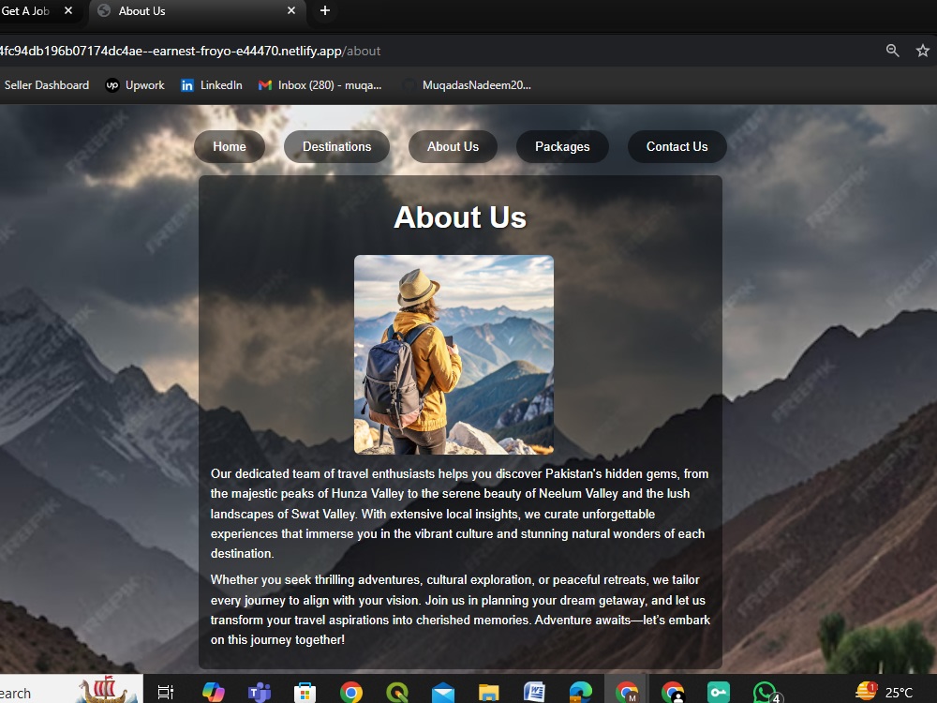
Task: Open Microsoft Store from the taskbar
Action: 305,693
